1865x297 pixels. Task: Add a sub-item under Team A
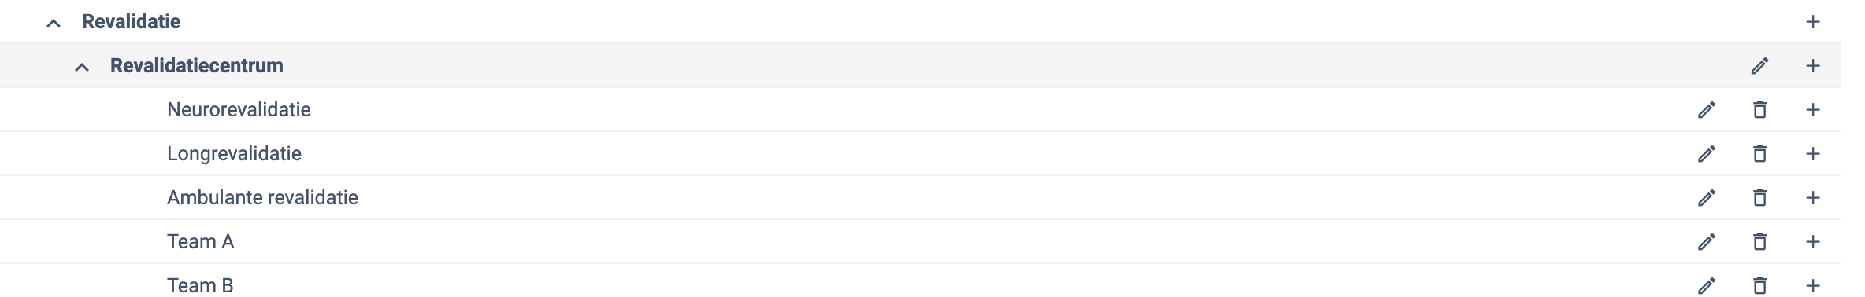tap(1813, 242)
